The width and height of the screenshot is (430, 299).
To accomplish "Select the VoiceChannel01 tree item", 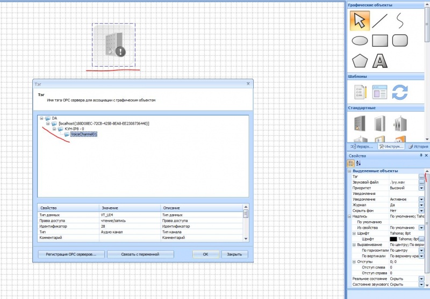I will (x=83, y=135).
